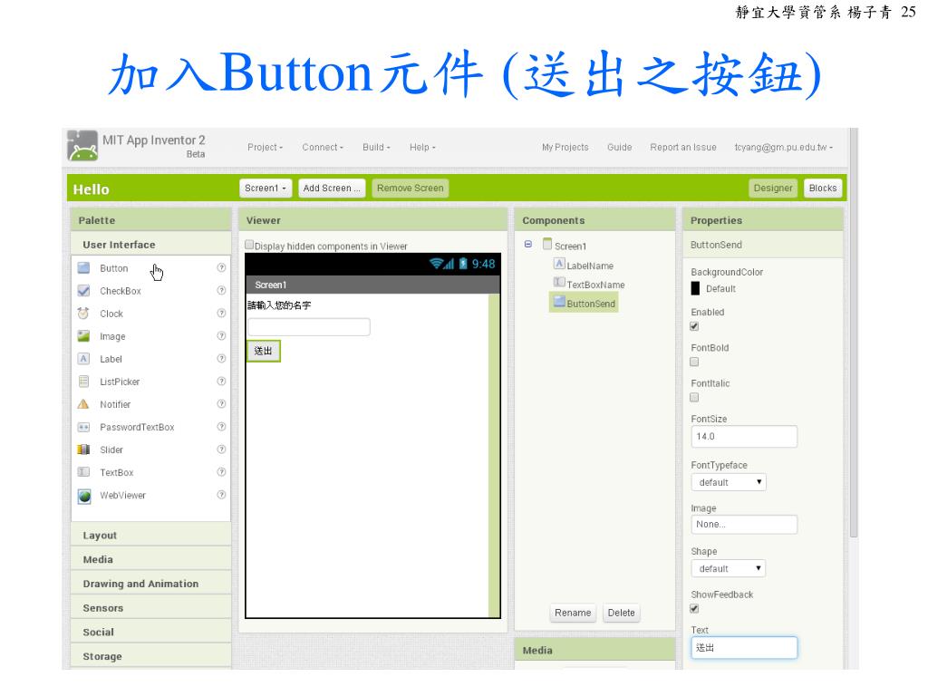Click the Delete component button

tap(621, 614)
